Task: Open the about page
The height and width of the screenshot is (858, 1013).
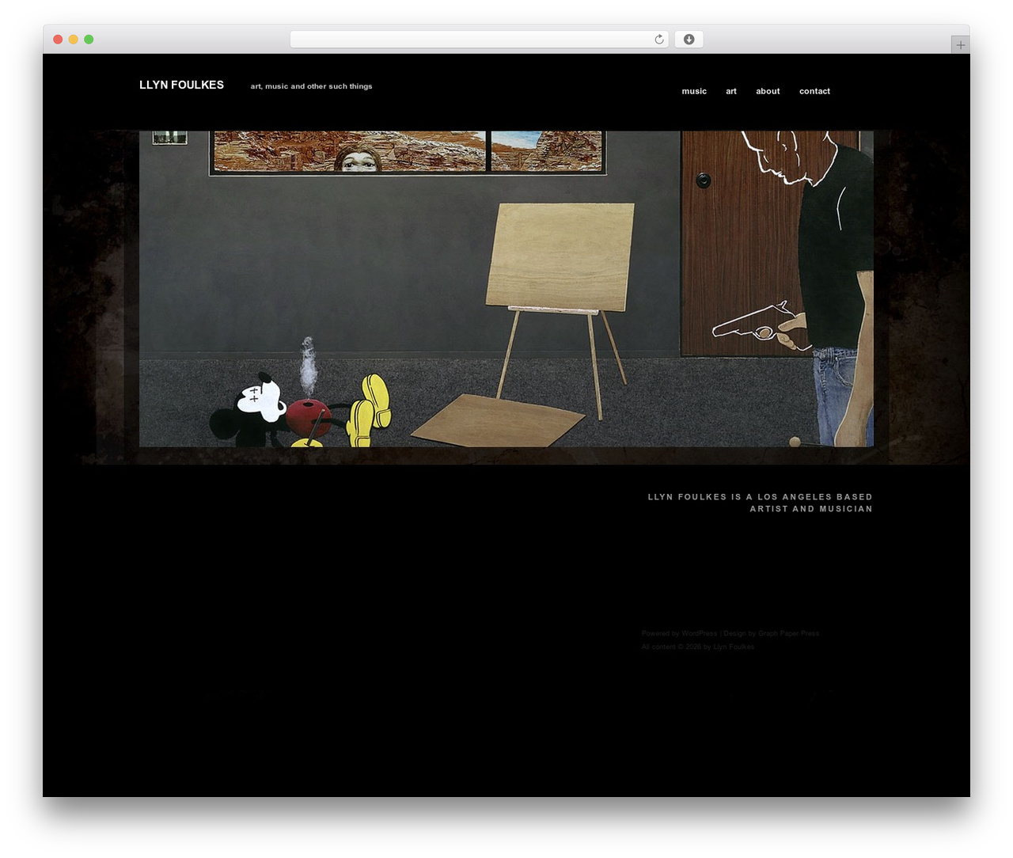Action: click(768, 91)
